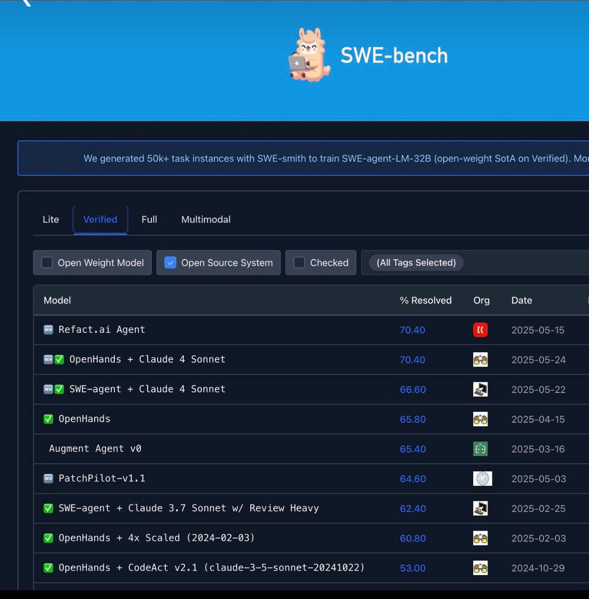
Task: Click the date 2025-05-15
Action: click(x=538, y=330)
